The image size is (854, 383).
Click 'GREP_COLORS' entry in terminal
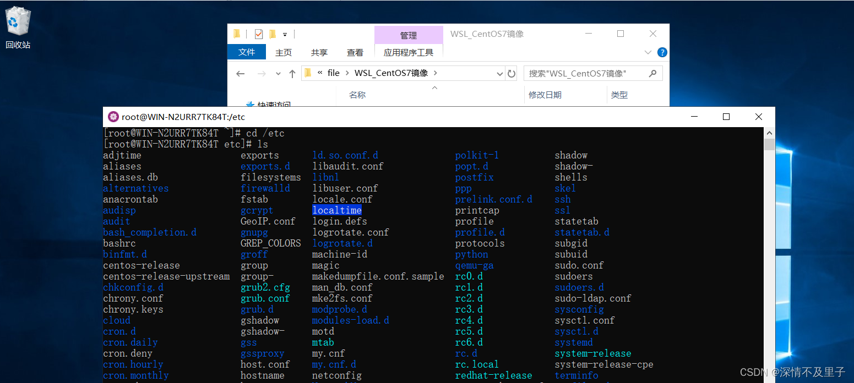271,243
